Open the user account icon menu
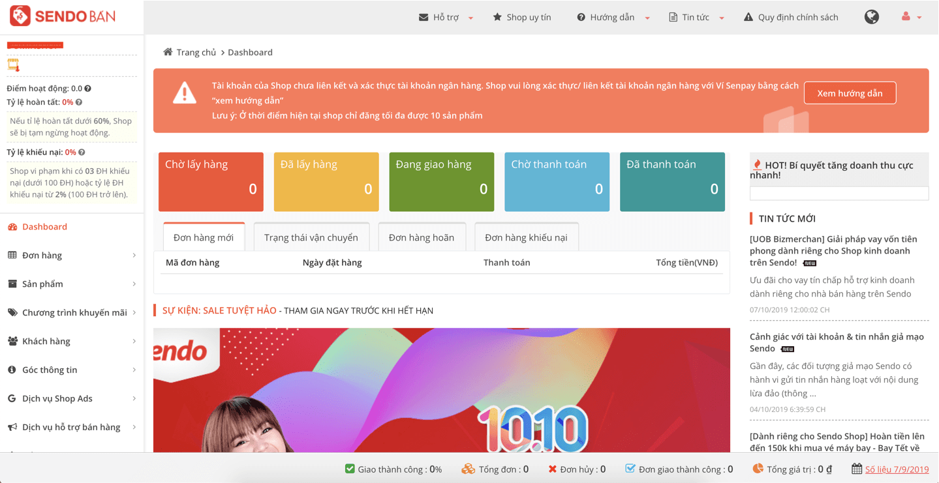The image size is (939, 483). click(x=906, y=17)
